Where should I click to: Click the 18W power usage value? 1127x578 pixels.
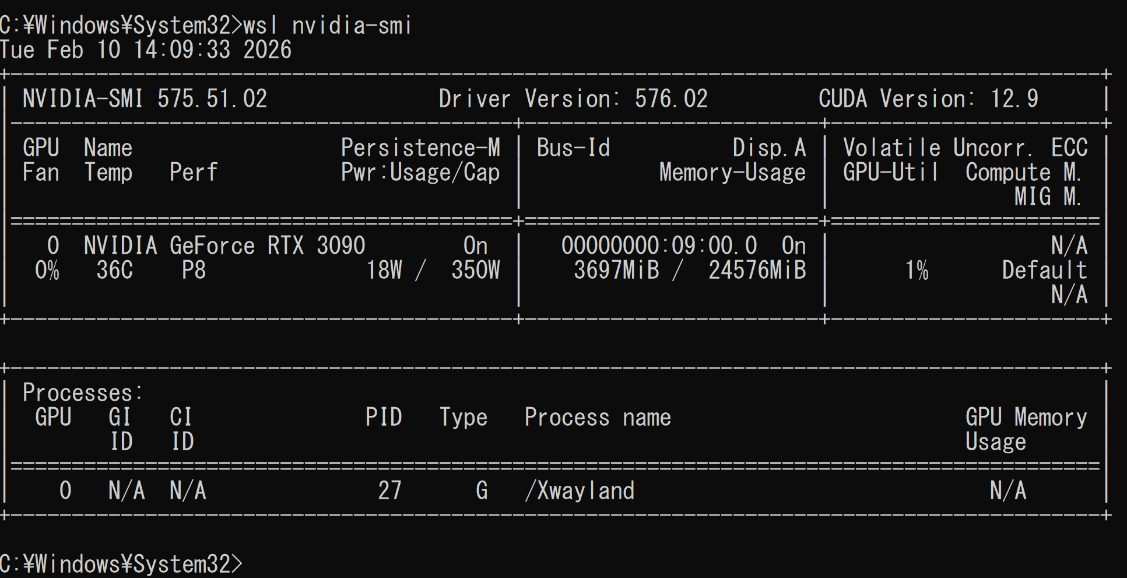coord(384,271)
